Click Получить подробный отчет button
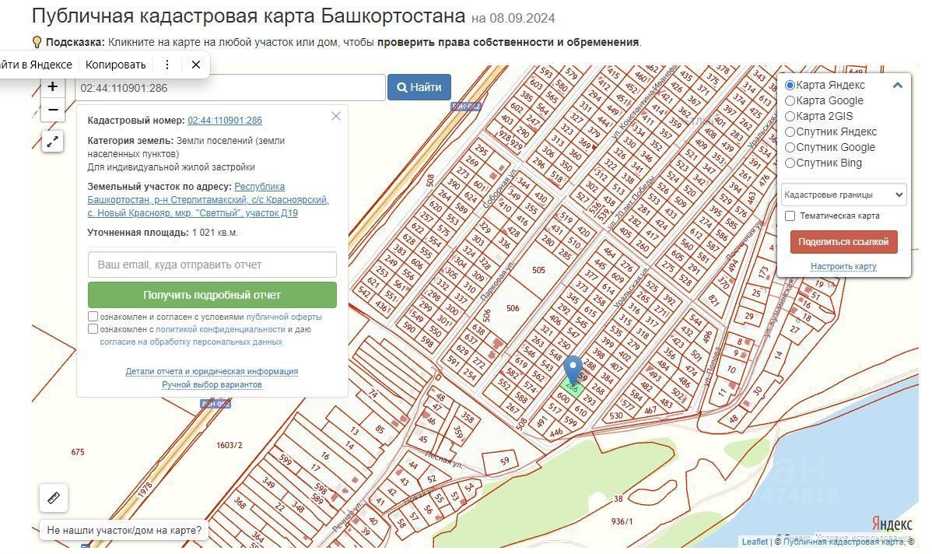The image size is (932, 554). [x=212, y=295]
